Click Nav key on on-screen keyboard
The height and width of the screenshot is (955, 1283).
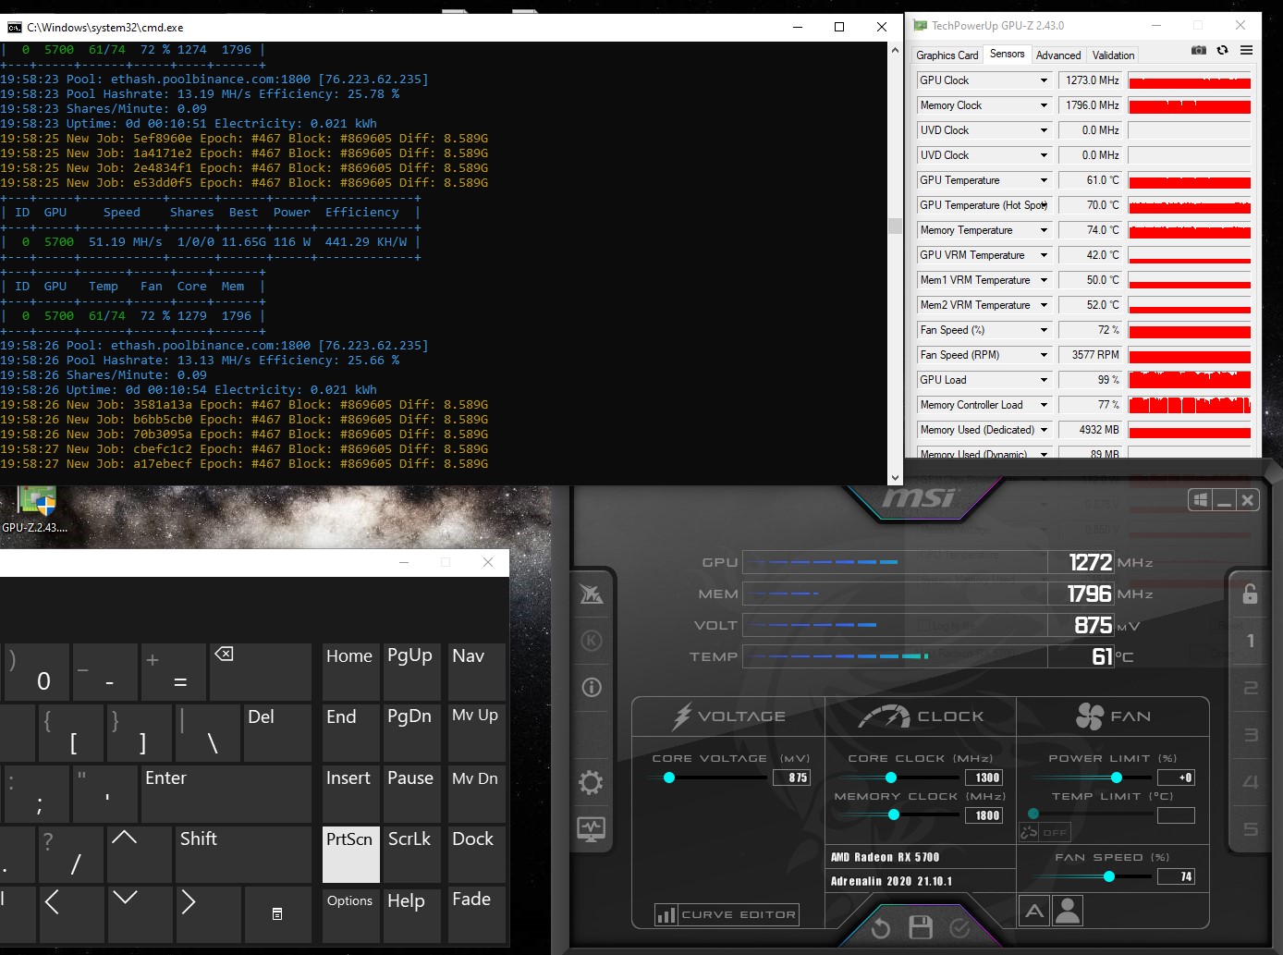pyautogui.click(x=477, y=671)
